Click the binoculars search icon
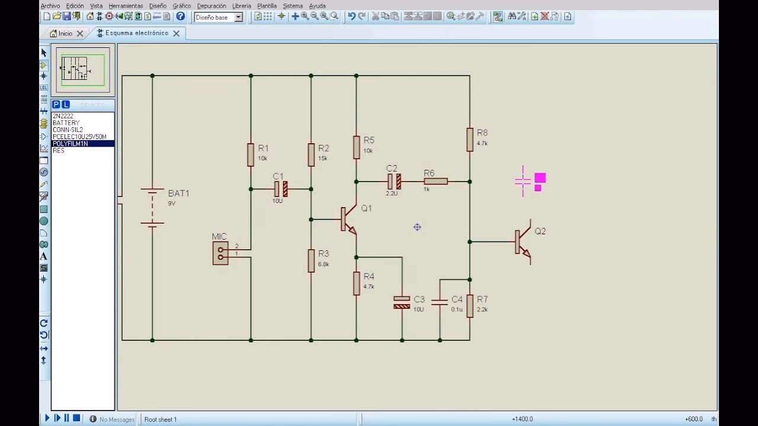The image size is (758, 426). [512, 17]
